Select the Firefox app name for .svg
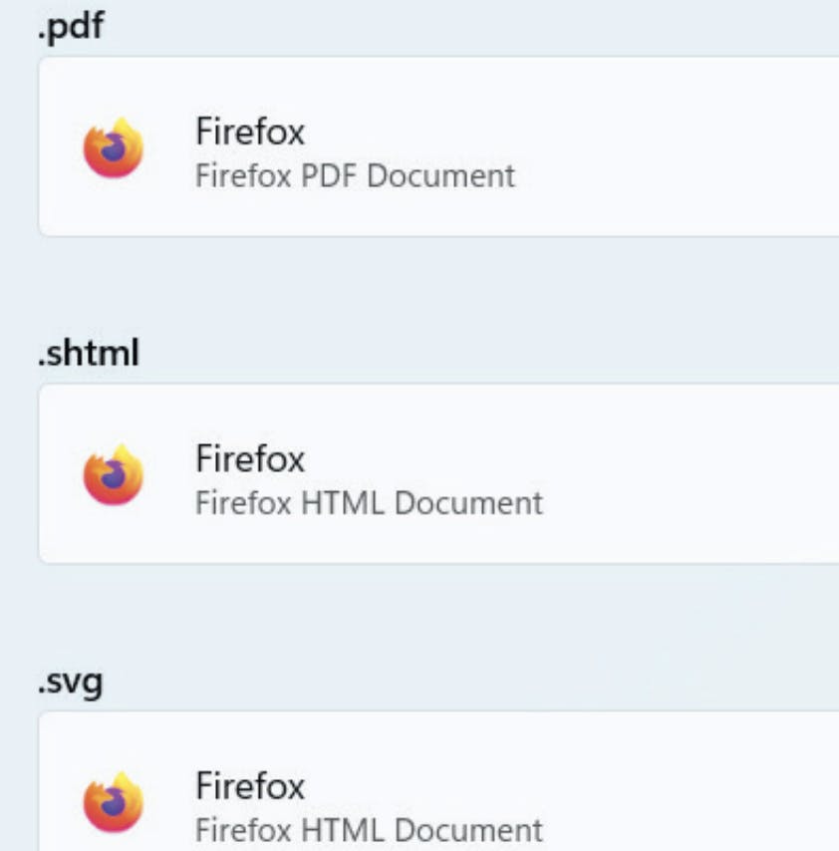839x851 pixels. coord(250,785)
